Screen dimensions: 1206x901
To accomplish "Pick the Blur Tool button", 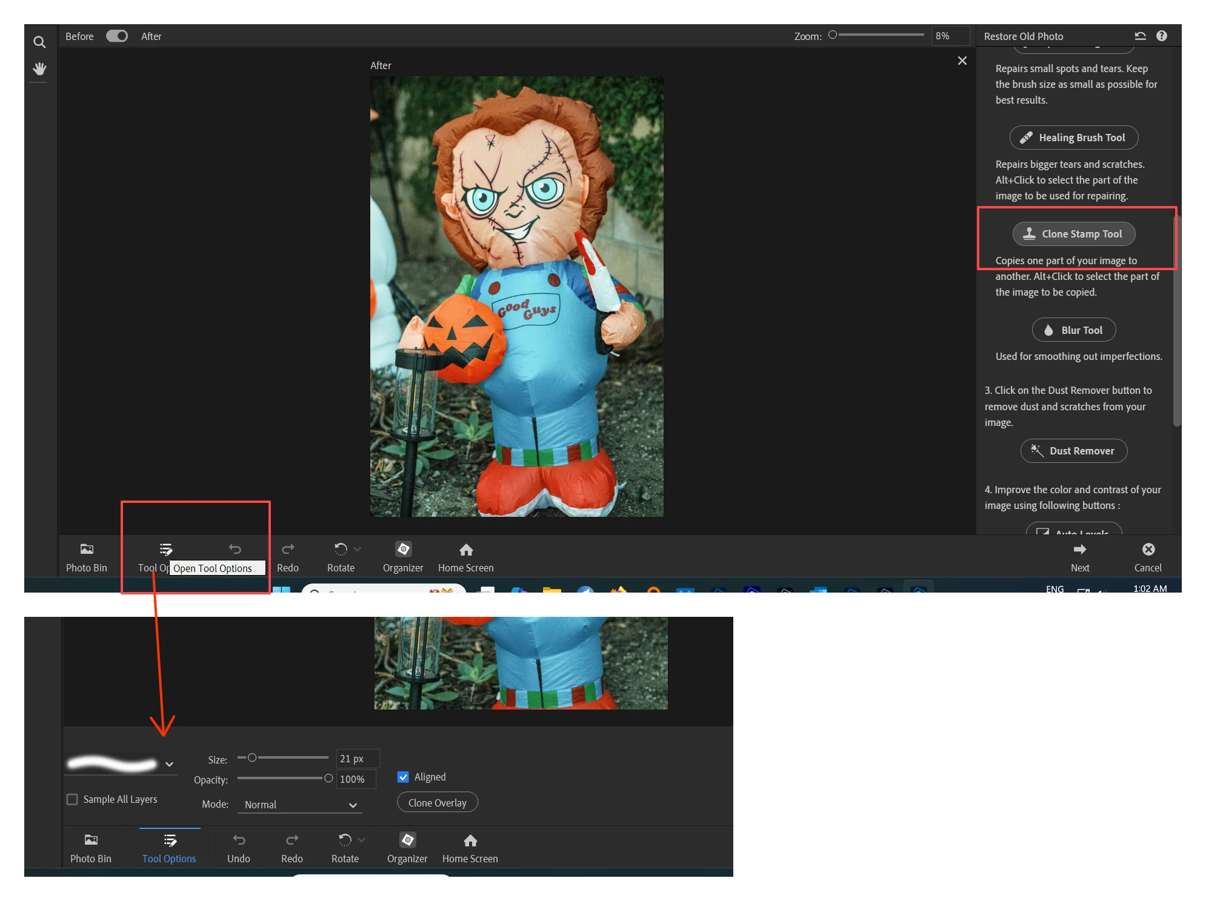I will (1074, 330).
